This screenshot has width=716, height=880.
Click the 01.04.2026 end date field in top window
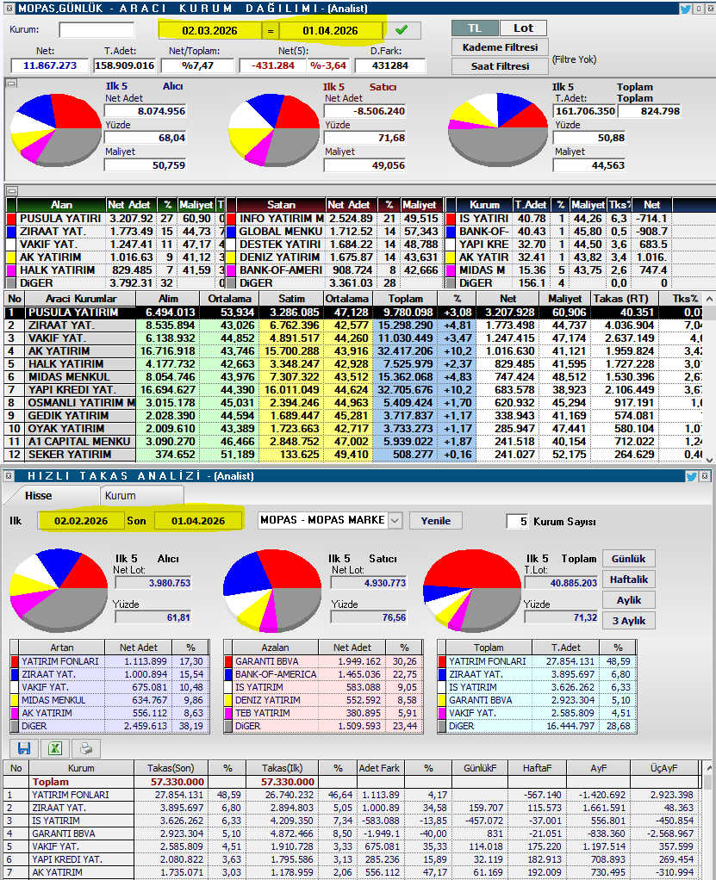click(x=330, y=30)
